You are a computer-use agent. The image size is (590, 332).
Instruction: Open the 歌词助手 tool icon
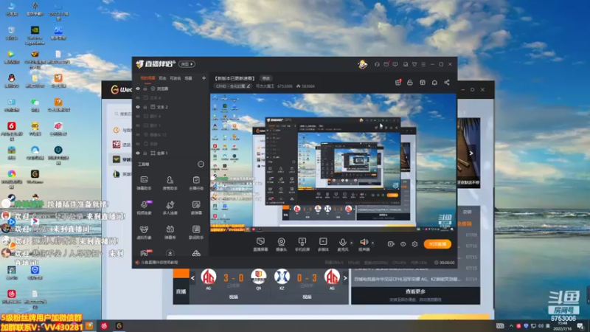[x=196, y=232]
